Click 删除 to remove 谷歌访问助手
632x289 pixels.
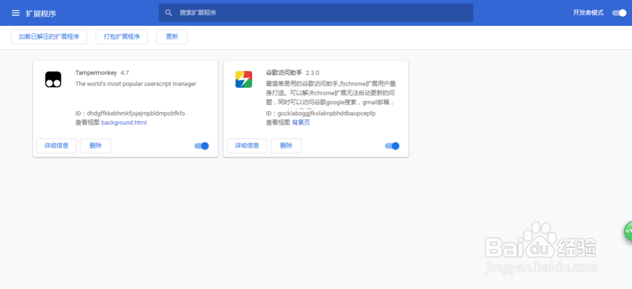pos(286,146)
